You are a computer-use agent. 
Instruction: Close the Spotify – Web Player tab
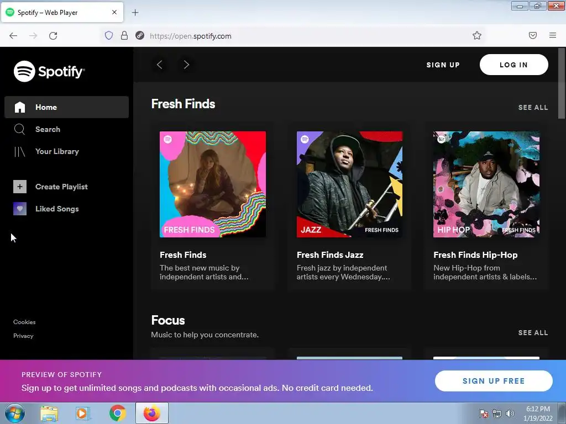(114, 12)
